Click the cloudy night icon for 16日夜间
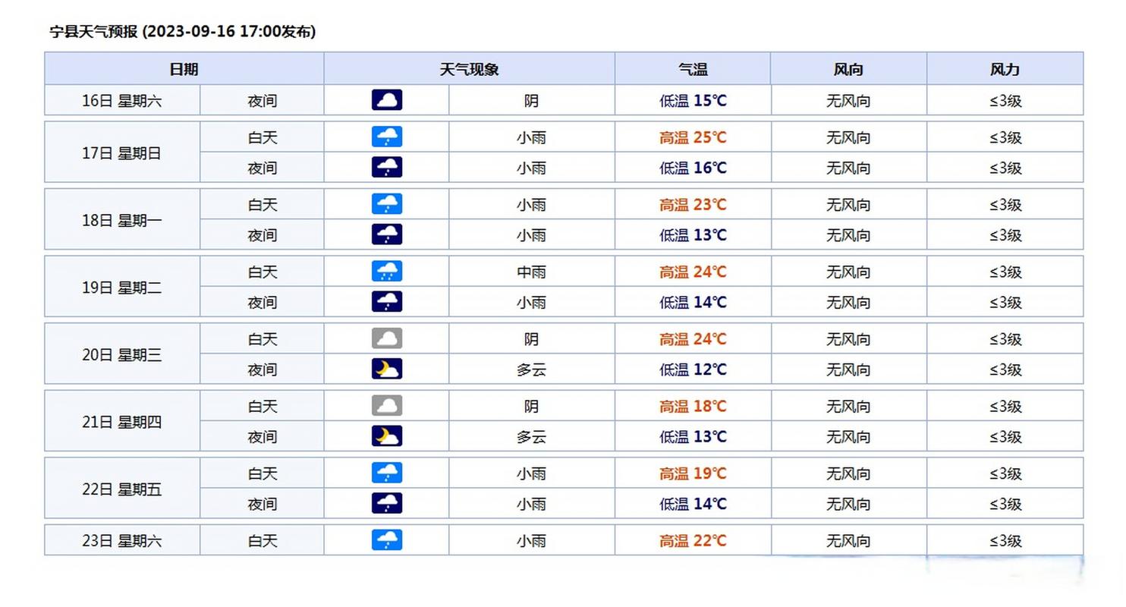 [x=386, y=99]
